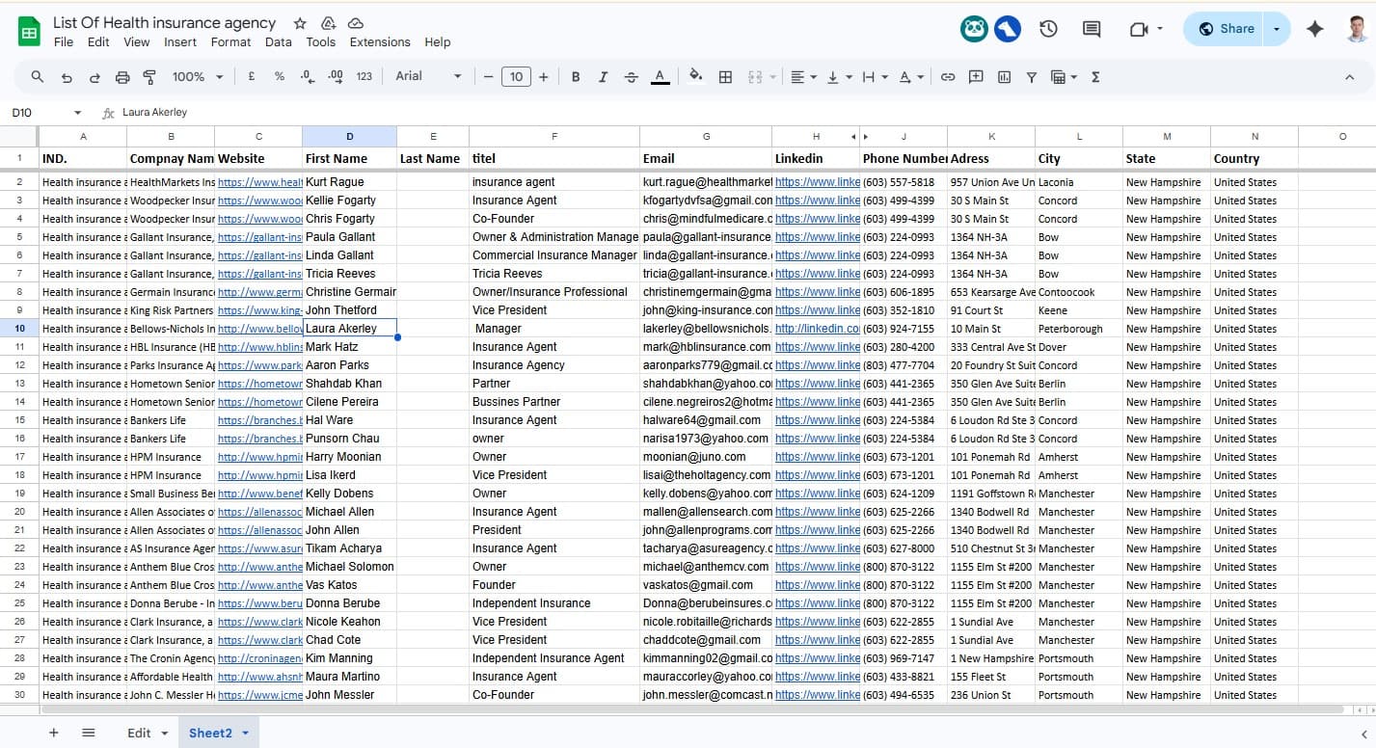Open the File menu
The width and height of the screenshot is (1376, 748).
[64, 42]
